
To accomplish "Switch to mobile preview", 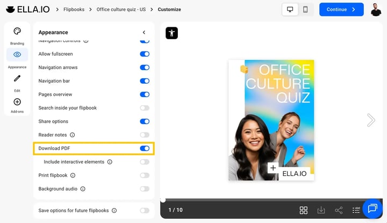I will point(305,9).
